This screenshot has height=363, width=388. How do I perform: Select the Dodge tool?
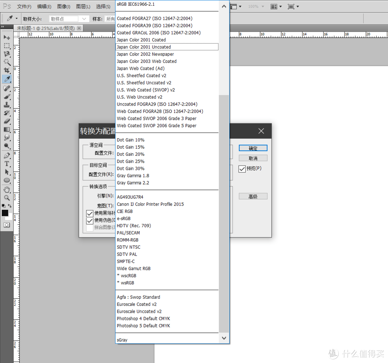click(7, 146)
